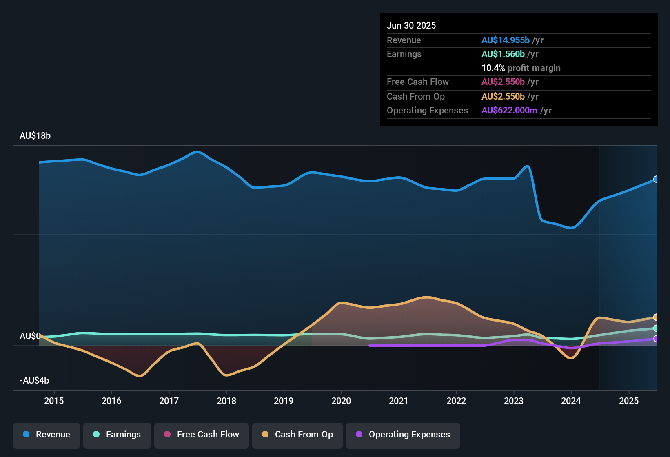670x457 pixels.
Task: Hide the Free Cash Flow series via legend
Action: 201,435
